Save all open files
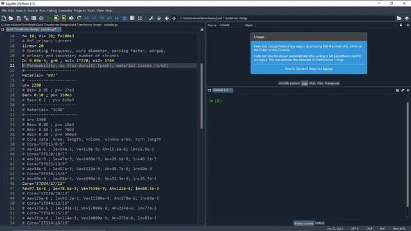The width and height of the screenshot is (411, 231). [26, 18]
